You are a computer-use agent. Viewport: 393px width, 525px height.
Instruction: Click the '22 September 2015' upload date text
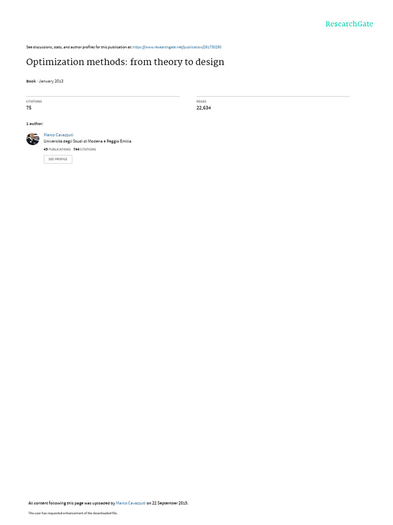click(170, 503)
